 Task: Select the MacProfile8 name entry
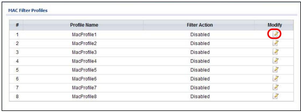tap(84, 96)
